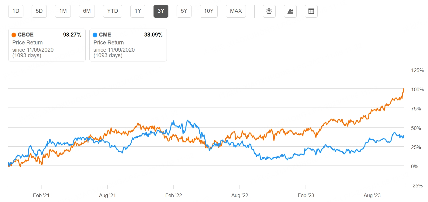The image size is (428, 202).
Task: Switch to the 5Y view
Action: [x=184, y=11]
